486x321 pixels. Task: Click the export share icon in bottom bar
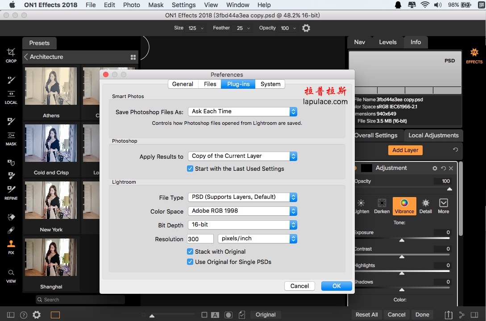[x=449, y=315]
